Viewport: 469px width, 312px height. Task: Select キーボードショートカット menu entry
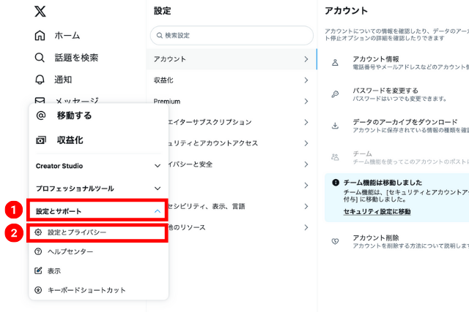(98, 290)
